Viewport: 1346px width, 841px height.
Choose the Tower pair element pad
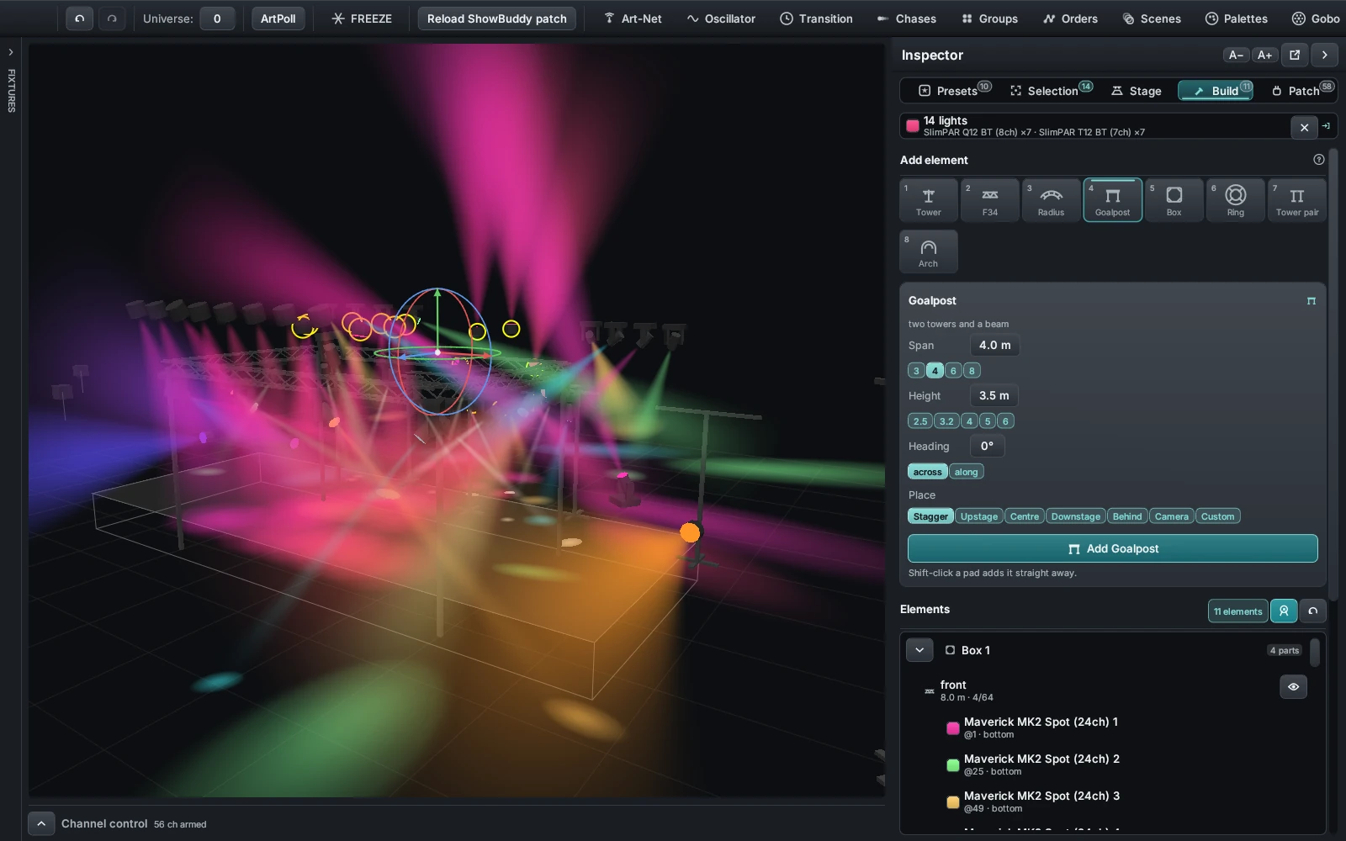coord(1297,200)
